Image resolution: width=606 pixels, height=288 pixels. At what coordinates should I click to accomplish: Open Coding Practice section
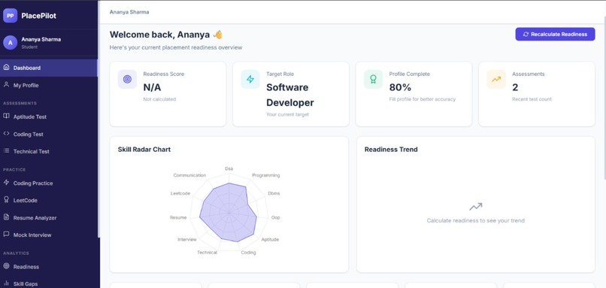pos(49,183)
